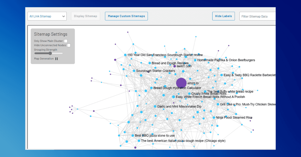Click the amzn.to label text
This screenshot has height=157, width=301.
193,83
